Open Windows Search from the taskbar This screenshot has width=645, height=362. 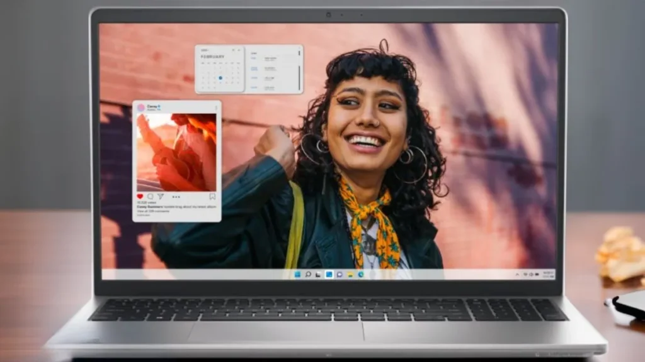308,275
